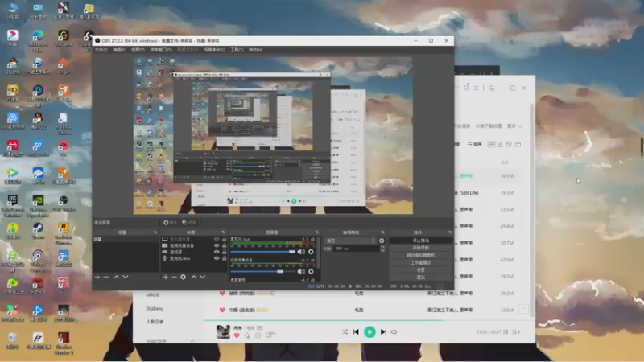
Task: Remove the selected scene with the minus icon
Action: pyautogui.click(x=106, y=277)
